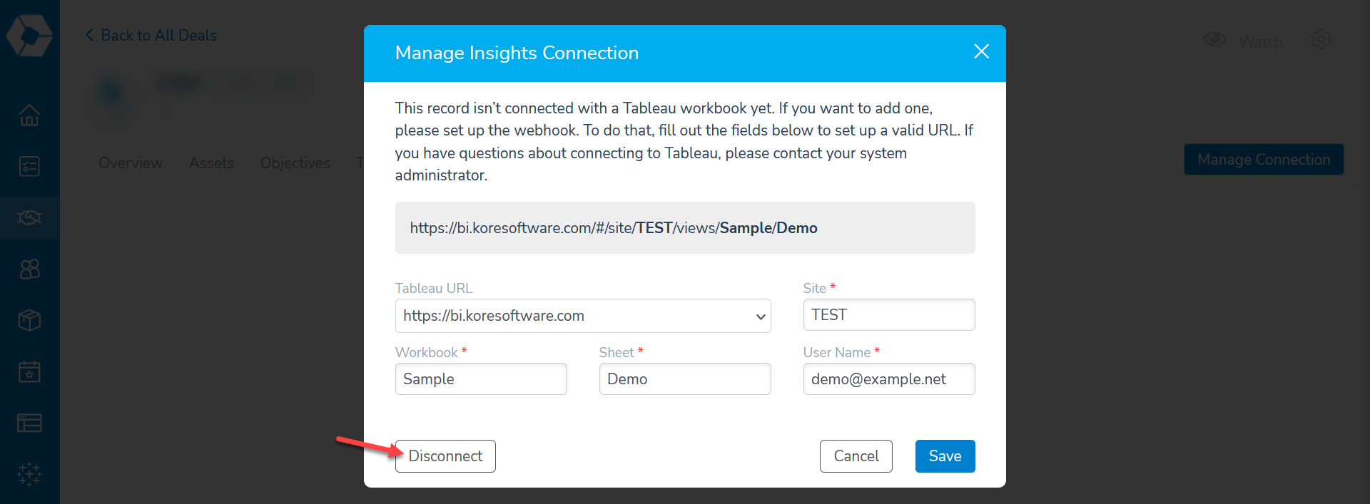
Task: Click the KORE logo in sidebar
Action: [29, 34]
